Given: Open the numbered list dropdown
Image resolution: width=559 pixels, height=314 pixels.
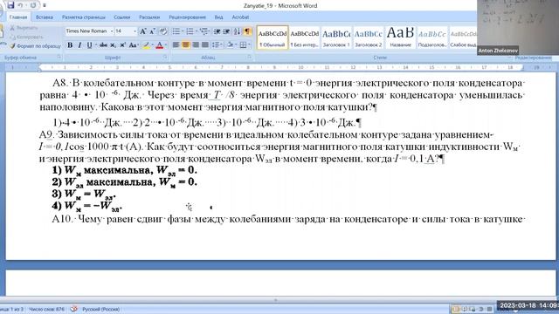Looking at the screenshot, I should 196,31.
